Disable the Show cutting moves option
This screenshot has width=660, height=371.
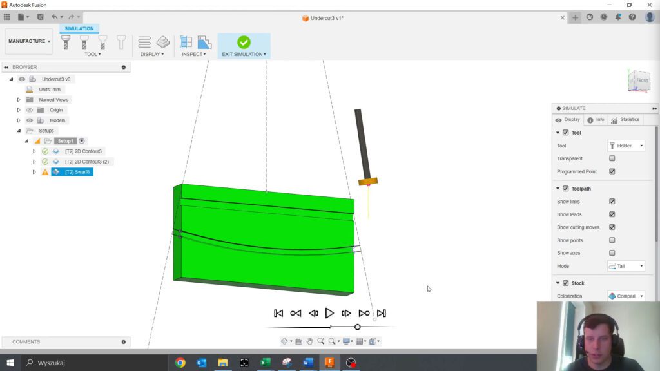611,227
